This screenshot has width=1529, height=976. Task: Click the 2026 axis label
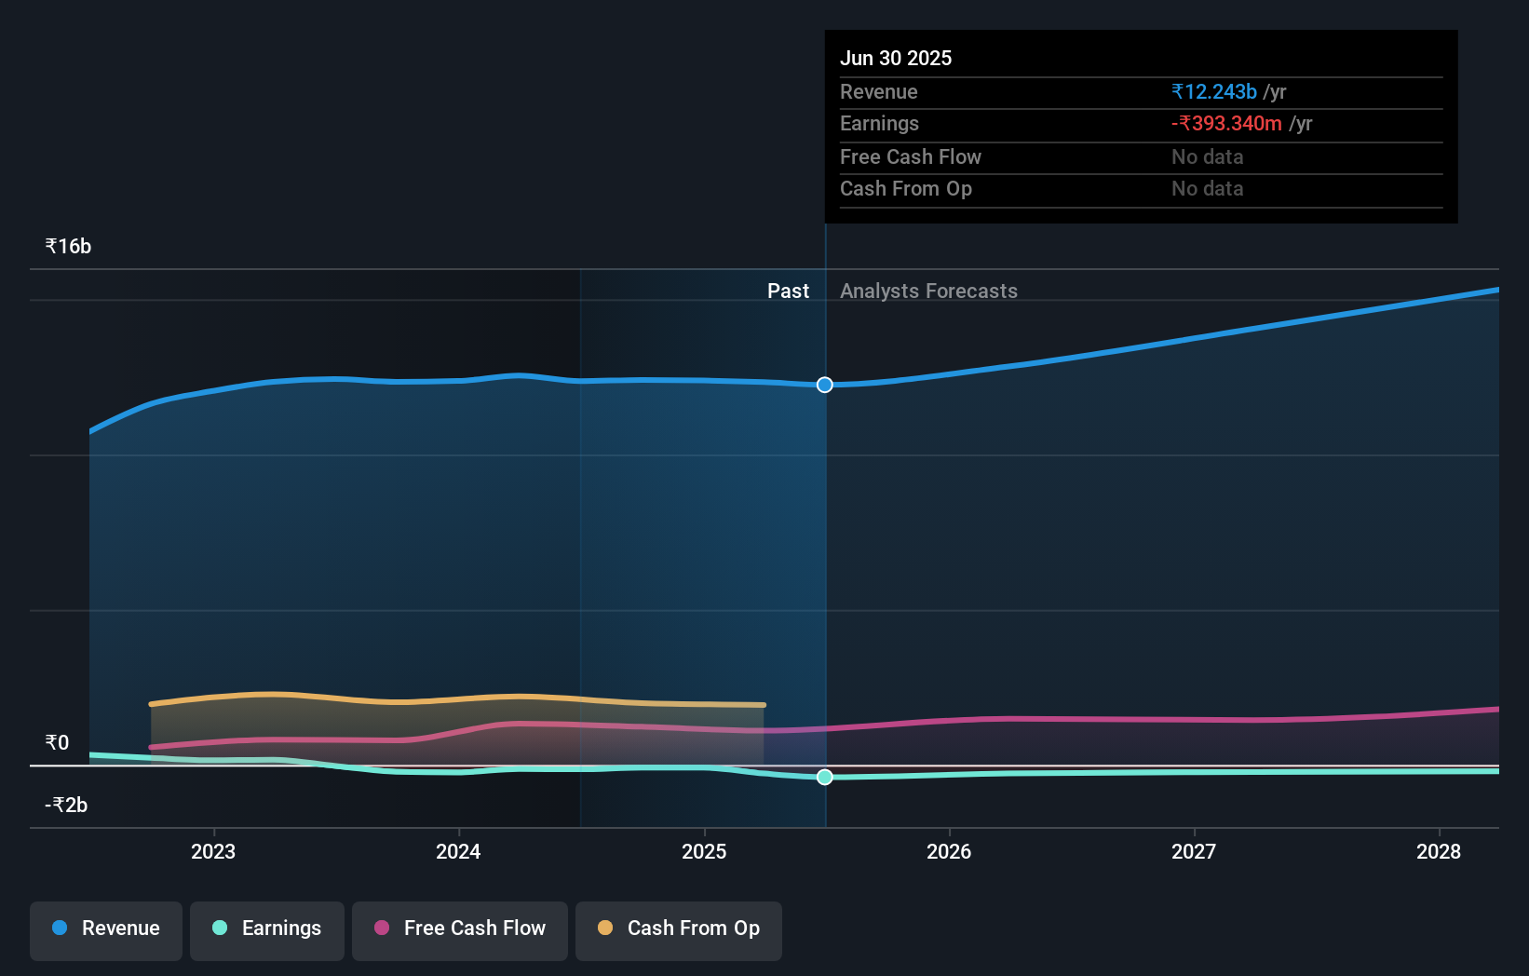[x=949, y=851]
